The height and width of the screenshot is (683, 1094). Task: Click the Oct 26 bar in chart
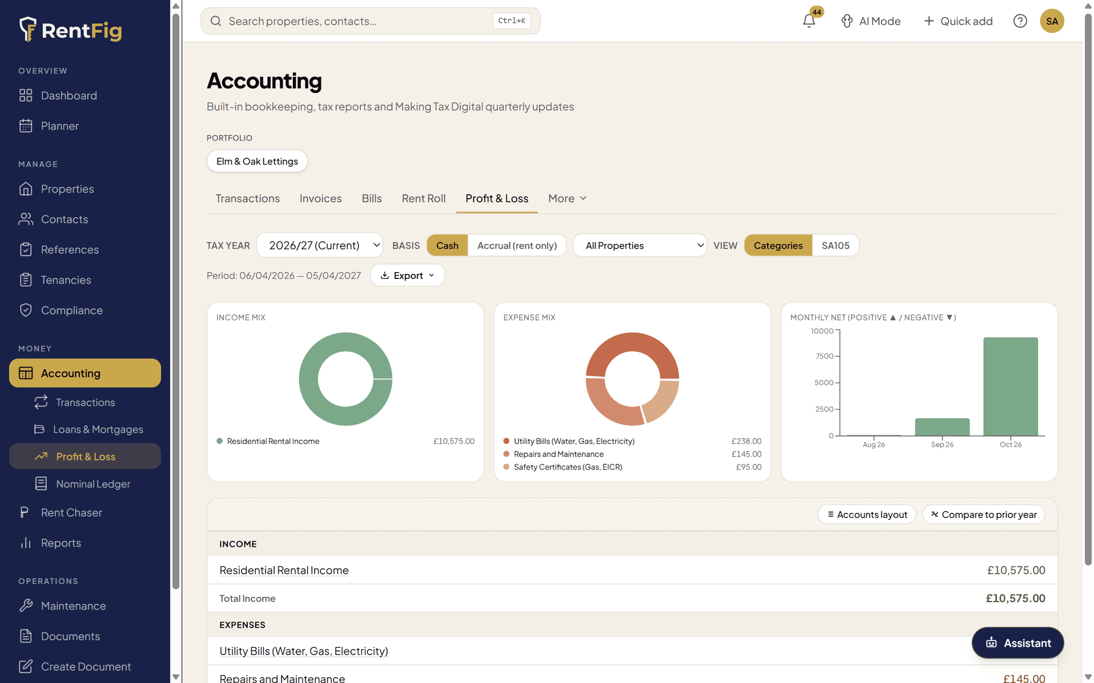1010,386
